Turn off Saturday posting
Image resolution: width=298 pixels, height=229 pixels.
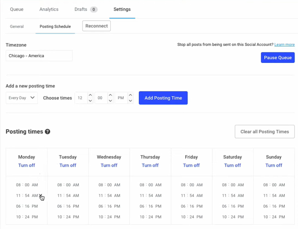[232, 165]
